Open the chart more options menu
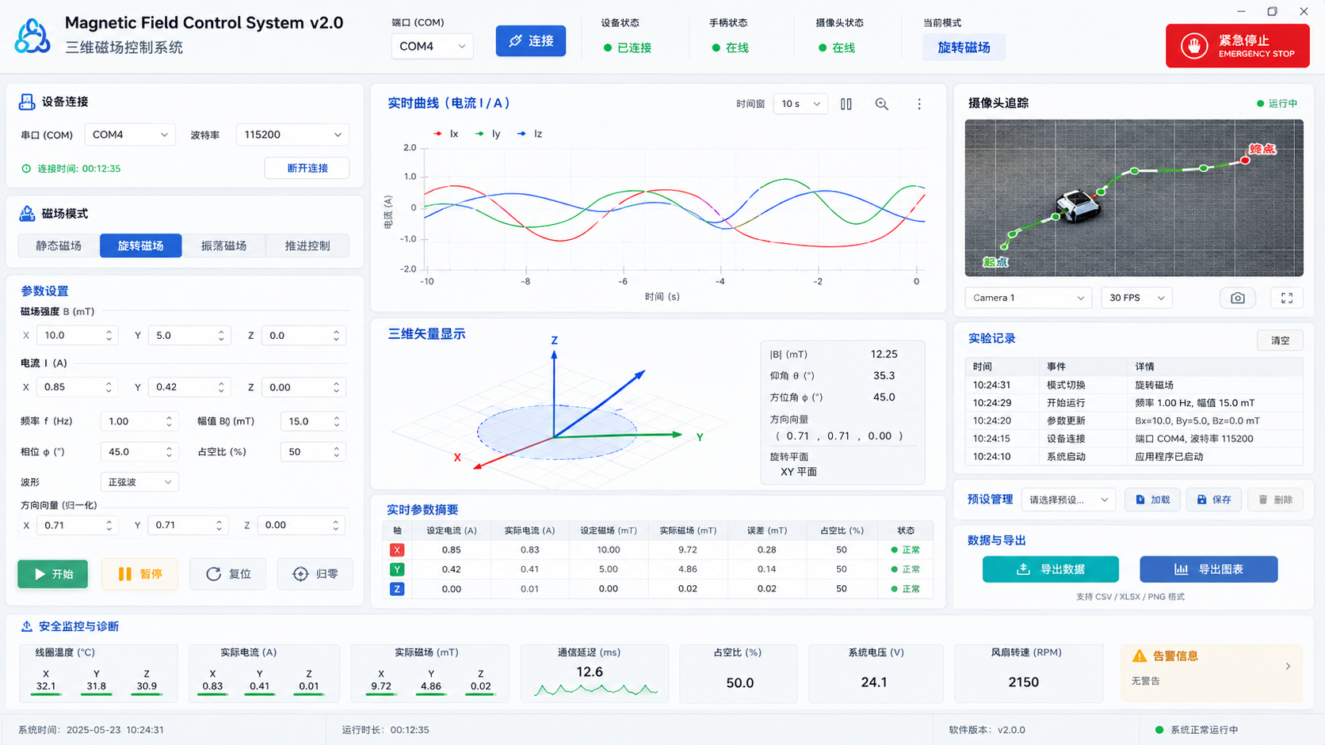 (919, 104)
